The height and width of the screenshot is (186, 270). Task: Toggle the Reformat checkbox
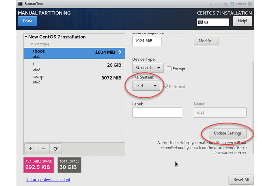pos(166,87)
